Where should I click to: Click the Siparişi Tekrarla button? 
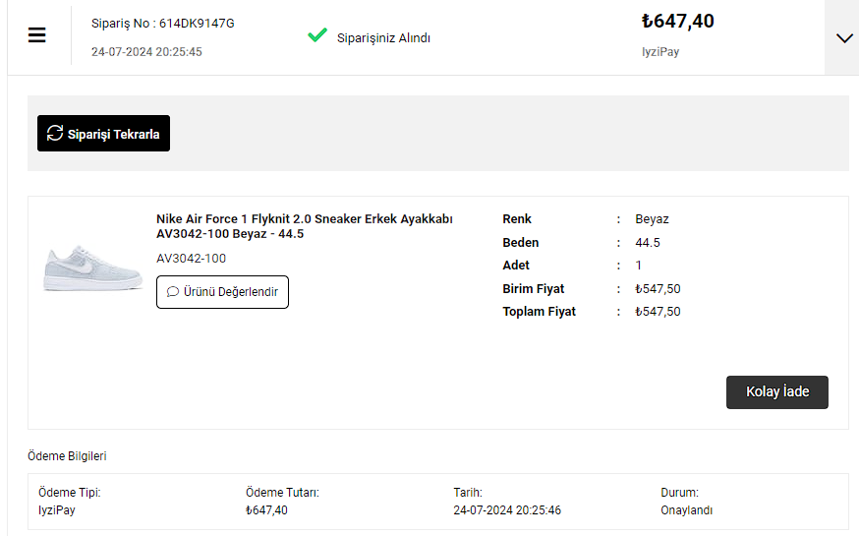103,134
